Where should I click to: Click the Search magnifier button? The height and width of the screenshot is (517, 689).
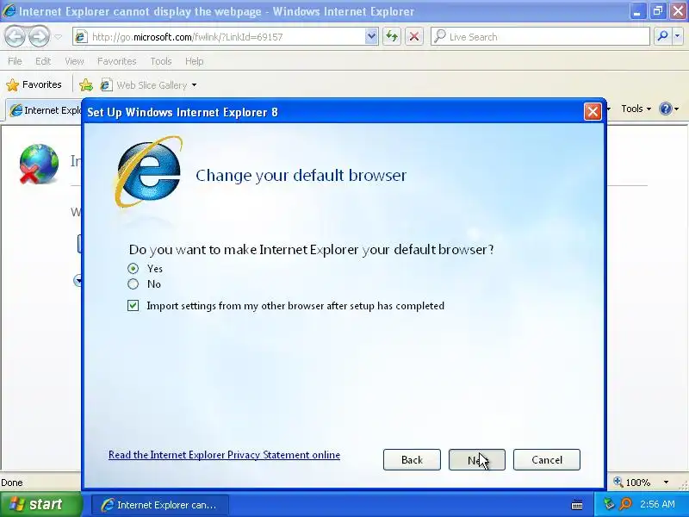coord(662,37)
